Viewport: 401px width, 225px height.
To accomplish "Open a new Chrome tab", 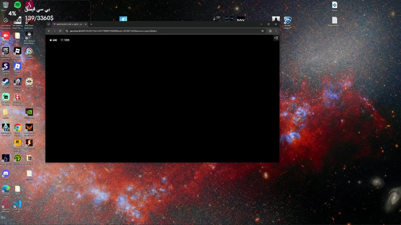I will click(91, 24).
